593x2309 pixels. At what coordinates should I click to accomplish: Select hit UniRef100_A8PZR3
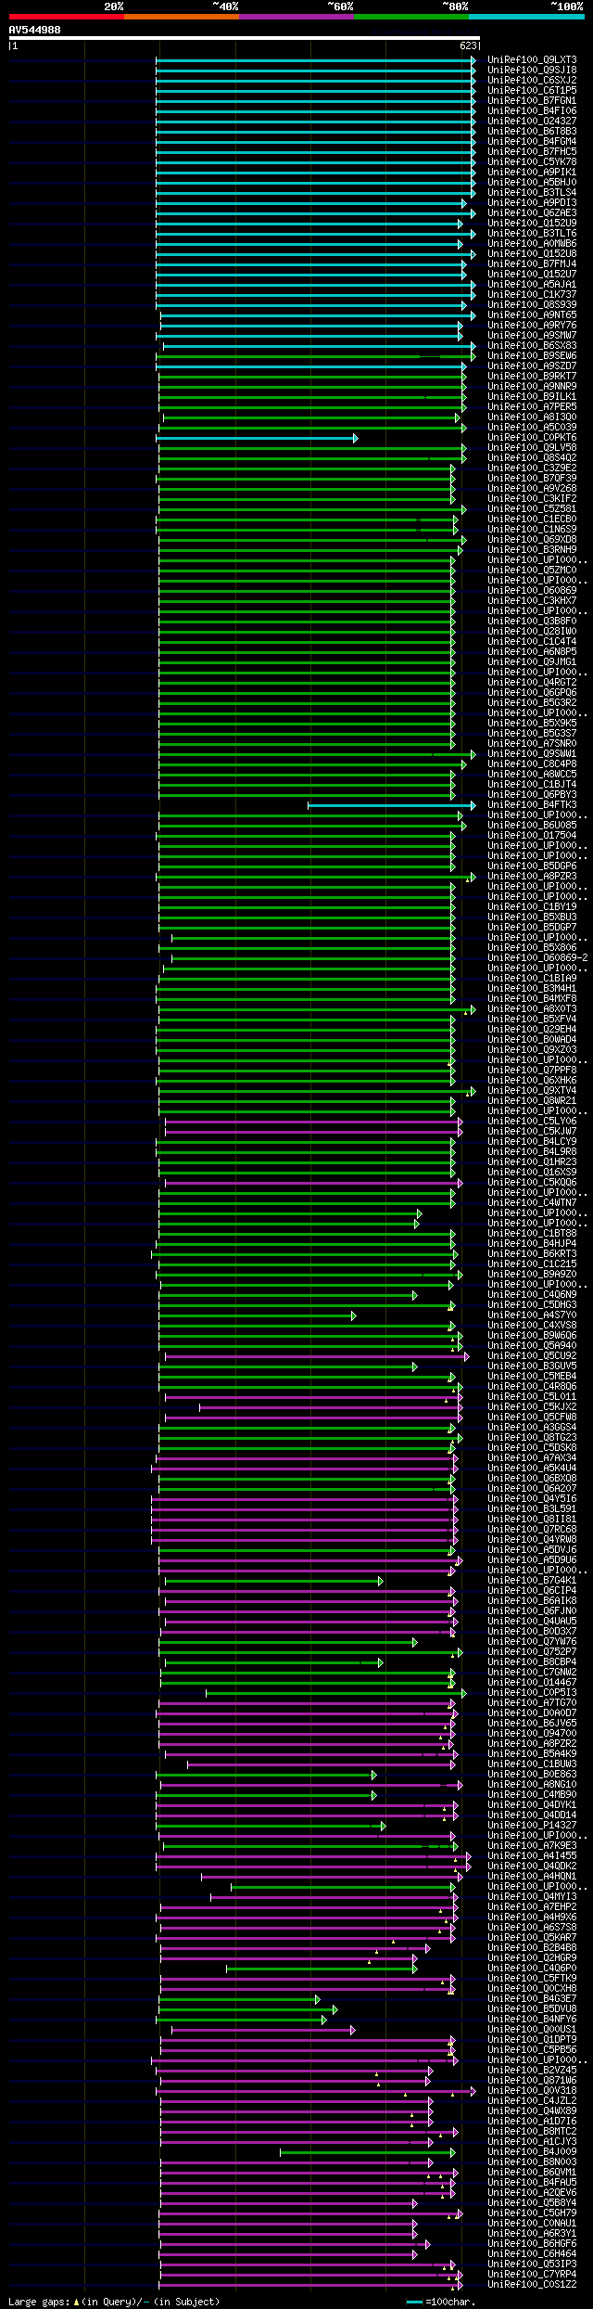(x=532, y=877)
